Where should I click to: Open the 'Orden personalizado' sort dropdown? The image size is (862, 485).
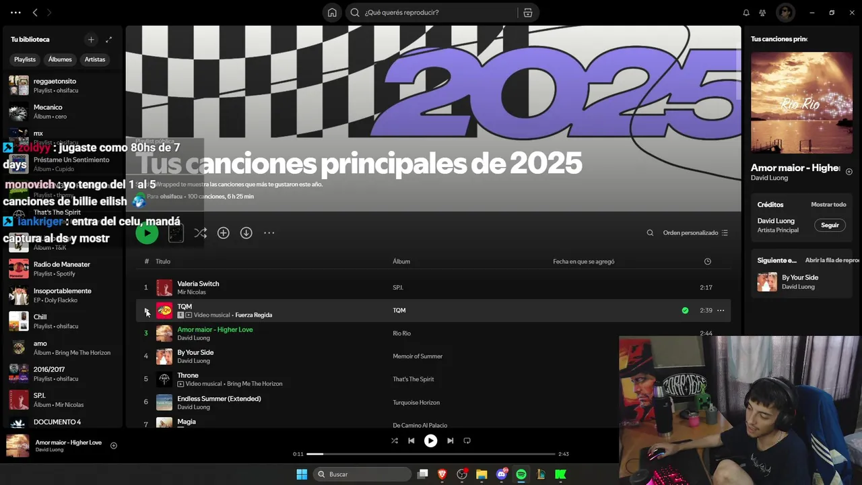(x=696, y=232)
